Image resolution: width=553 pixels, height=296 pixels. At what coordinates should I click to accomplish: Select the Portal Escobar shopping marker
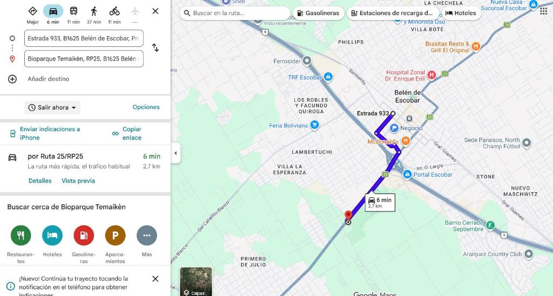407,175
